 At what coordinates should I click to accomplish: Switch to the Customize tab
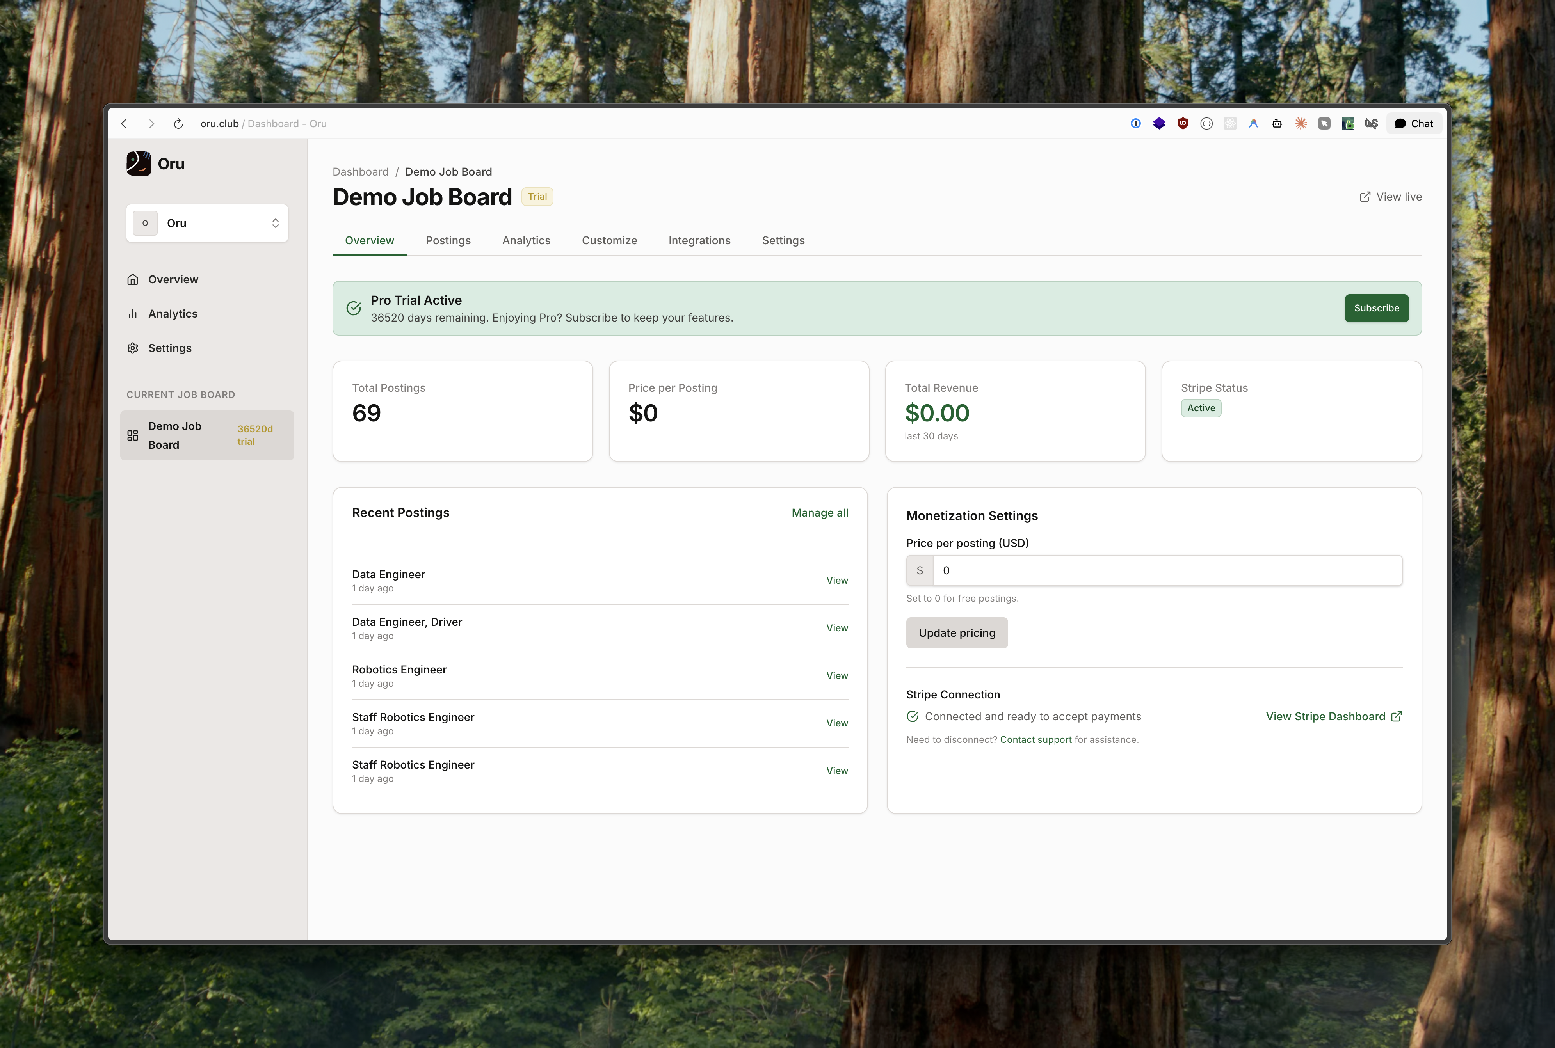[x=609, y=241]
